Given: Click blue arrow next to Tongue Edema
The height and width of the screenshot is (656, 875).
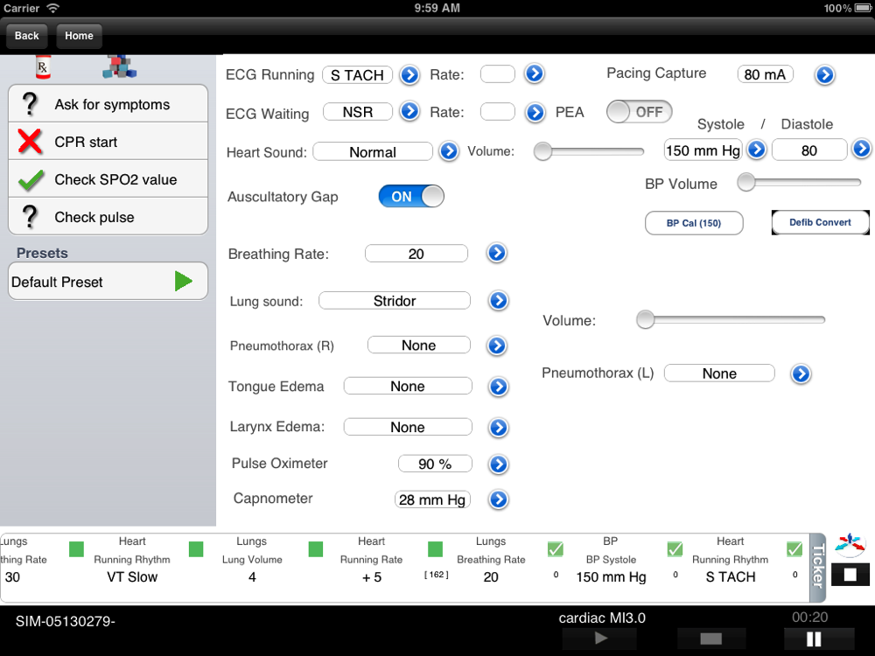Looking at the screenshot, I should tap(499, 387).
